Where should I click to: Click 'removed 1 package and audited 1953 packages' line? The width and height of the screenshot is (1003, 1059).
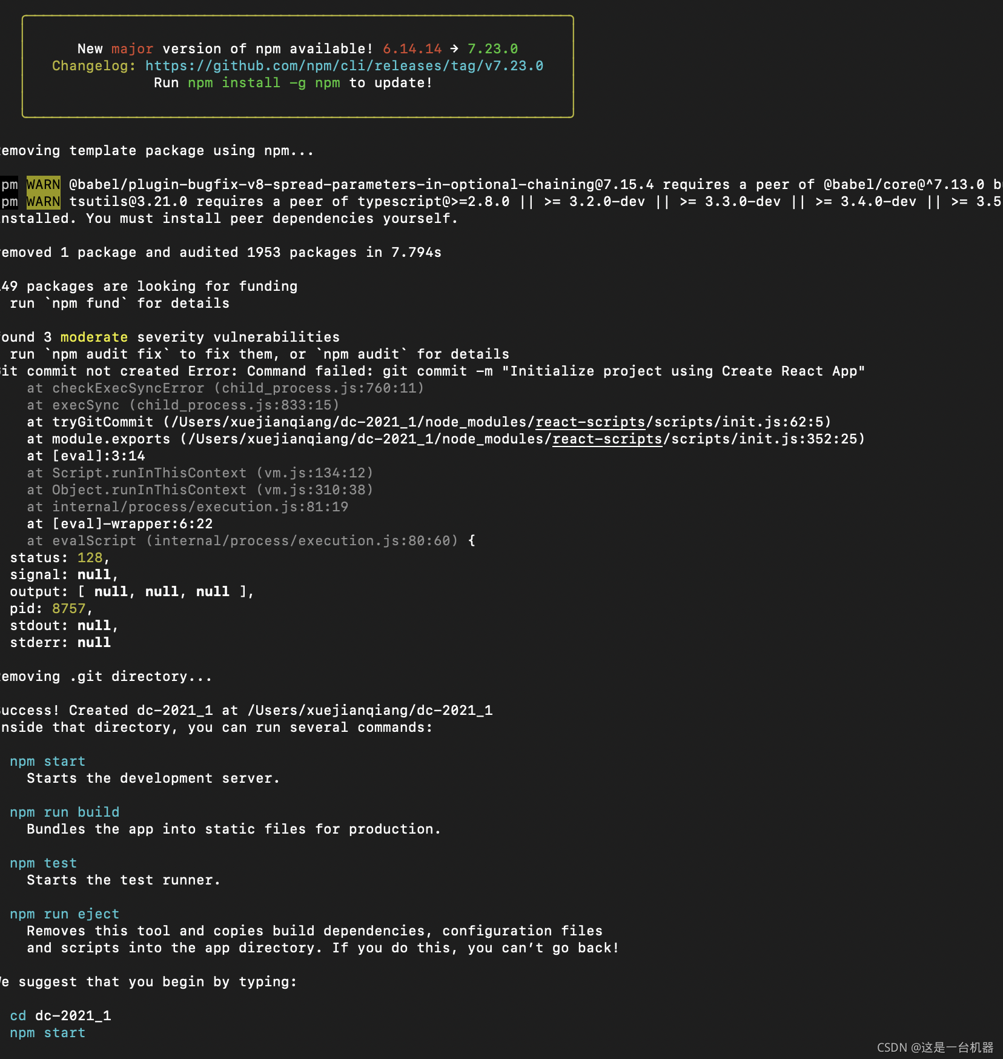(220, 252)
